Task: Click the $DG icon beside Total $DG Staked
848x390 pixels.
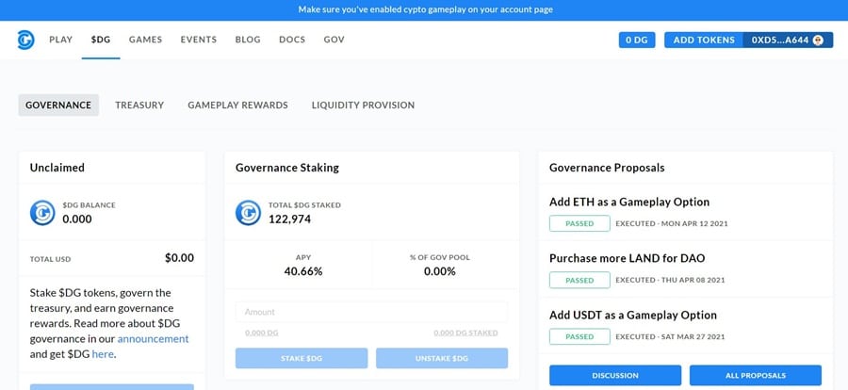Action: coord(249,212)
